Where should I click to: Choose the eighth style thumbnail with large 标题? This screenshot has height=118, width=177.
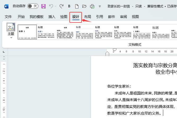161,32
